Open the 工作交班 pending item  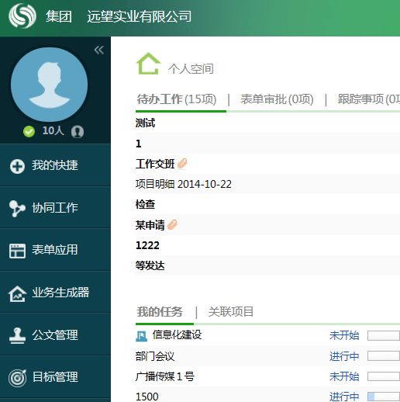pos(155,164)
